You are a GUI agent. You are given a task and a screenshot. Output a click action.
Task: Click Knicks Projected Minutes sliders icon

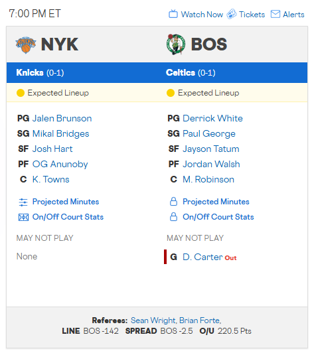click(x=23, y=202)
